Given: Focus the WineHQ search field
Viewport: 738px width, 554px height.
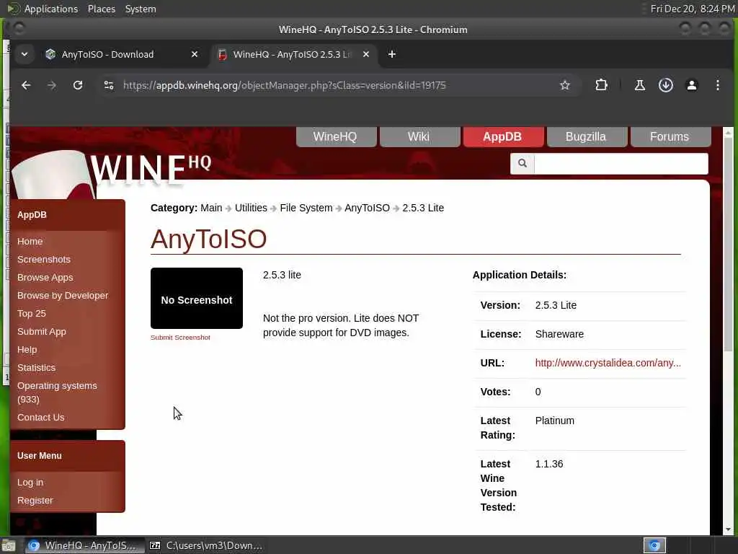Looking at the screenshot, I should point(621,163).
